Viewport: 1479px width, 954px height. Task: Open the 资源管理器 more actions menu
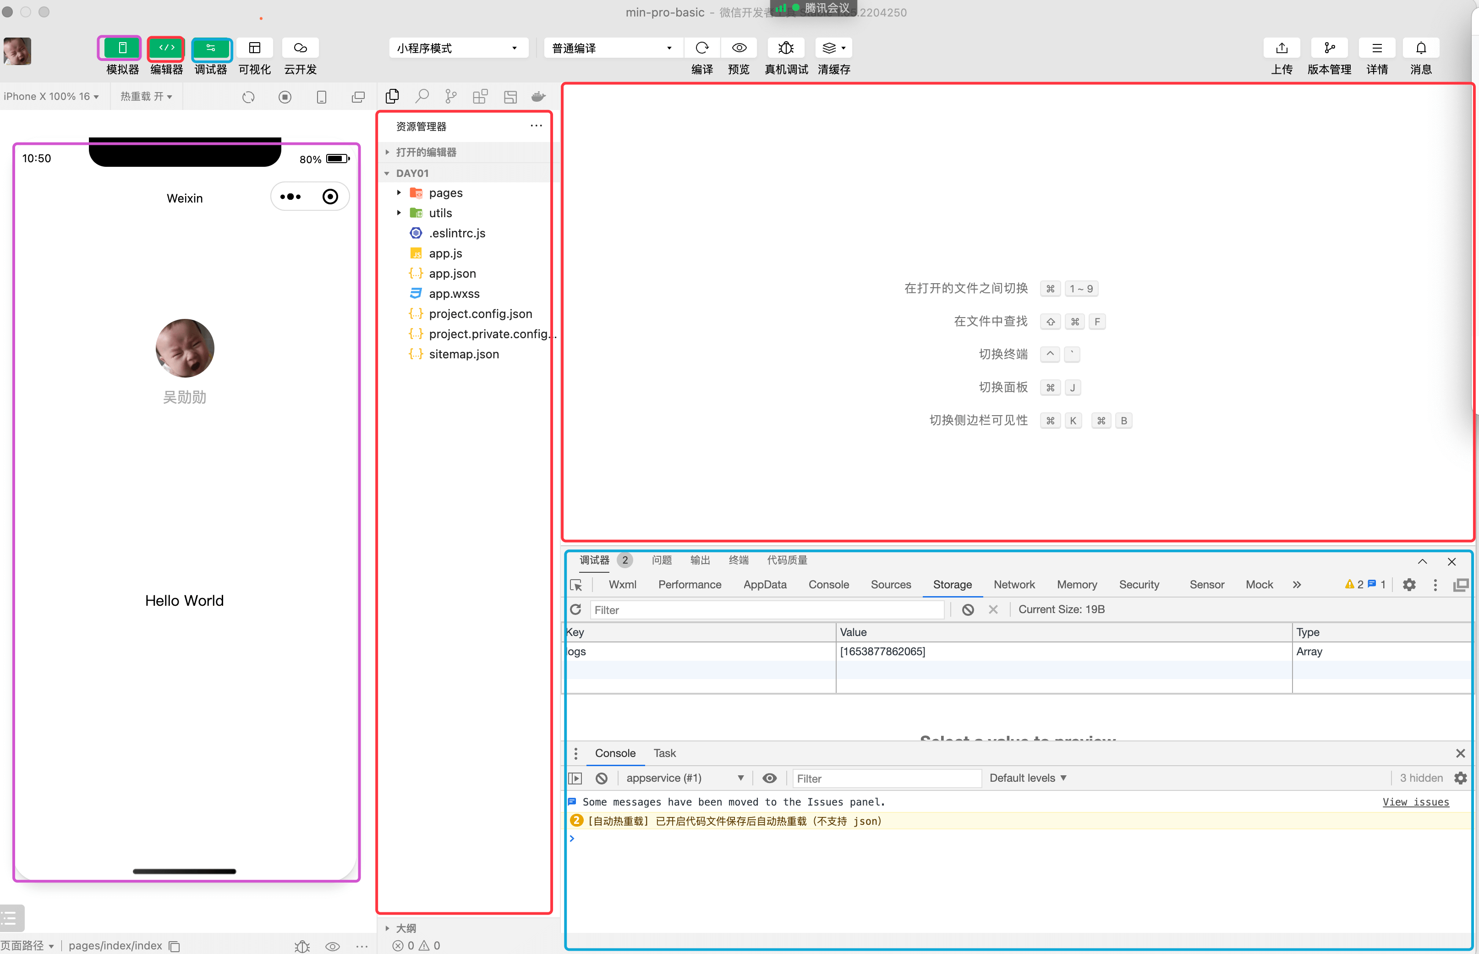coord(537,126)
